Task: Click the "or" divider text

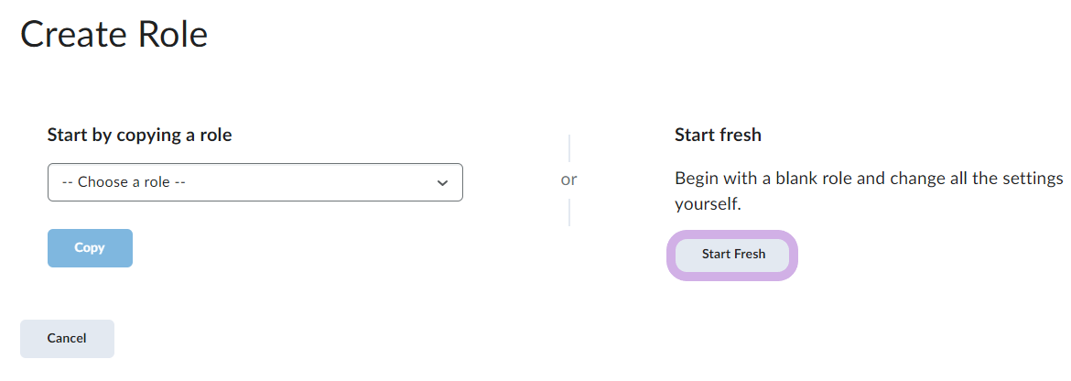Action: (569, 180)
